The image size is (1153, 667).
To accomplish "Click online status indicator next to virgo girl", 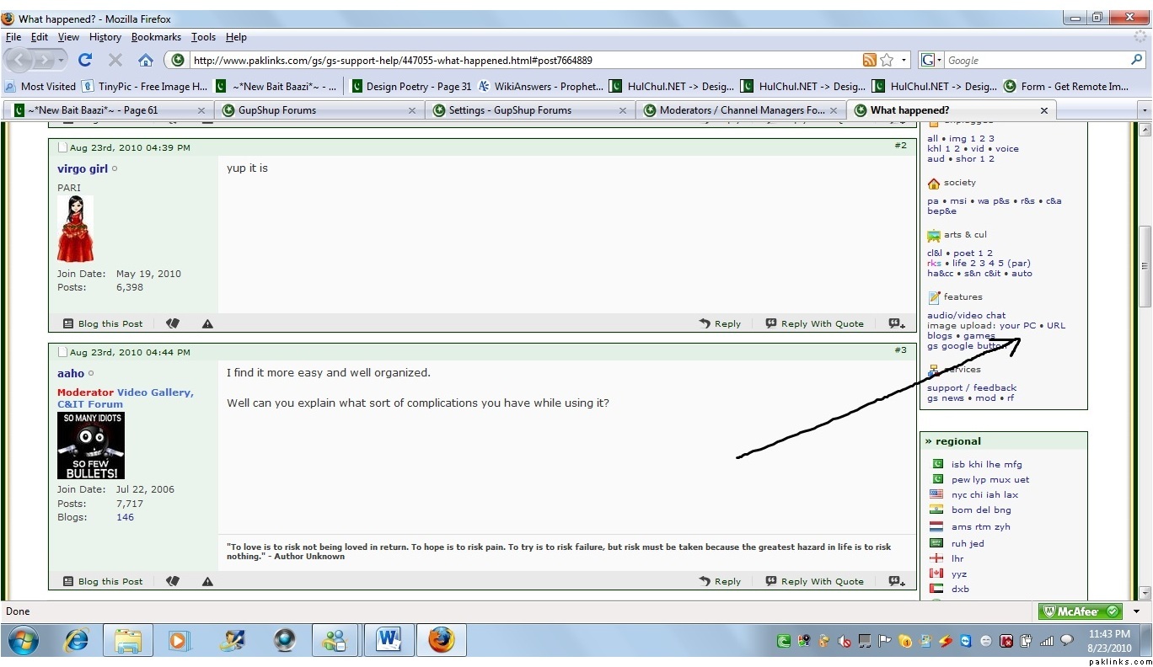I will pyautogui.click(x=115, y=168).
